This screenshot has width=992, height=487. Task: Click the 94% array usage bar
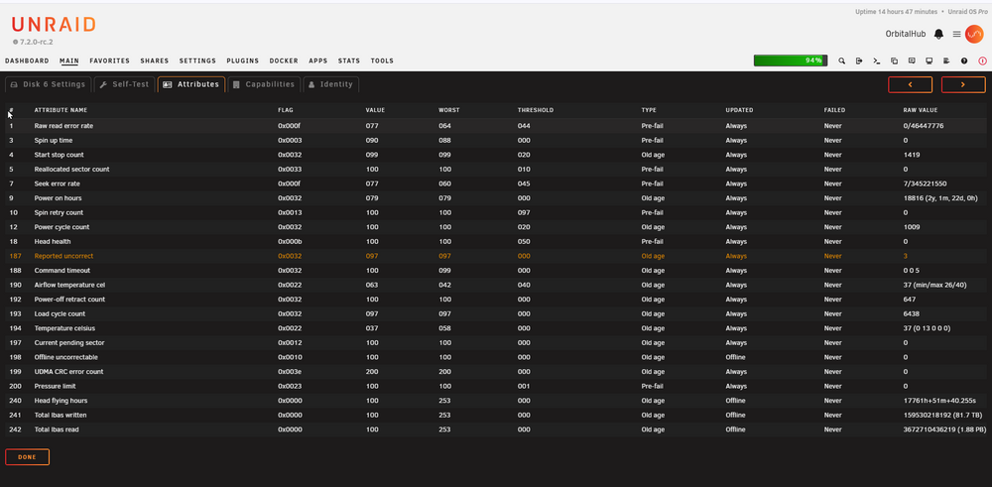tap(791, 61)
